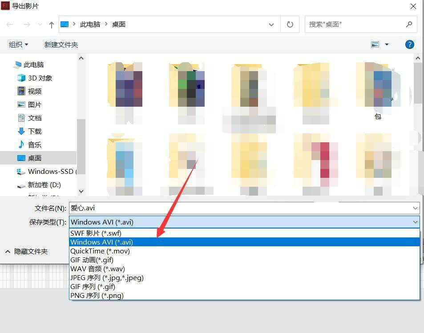Viewport: 424px width, 333px height.
Task: Click the view mode icon in toolbar
Action: click(375, 44)
